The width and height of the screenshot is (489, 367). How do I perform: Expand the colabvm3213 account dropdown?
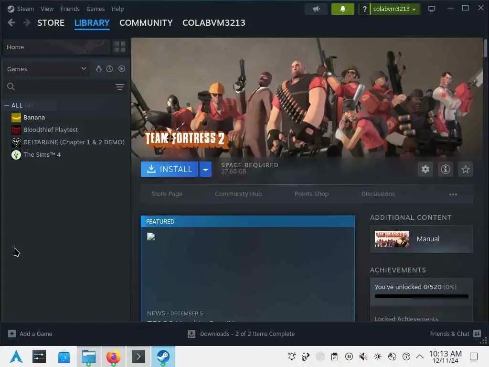(394, 9)
